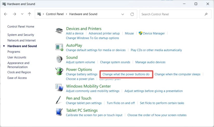This screenshot has width=214, height=127.
Task: Open Mouse settings link
Action: click(x=129, y=33)
